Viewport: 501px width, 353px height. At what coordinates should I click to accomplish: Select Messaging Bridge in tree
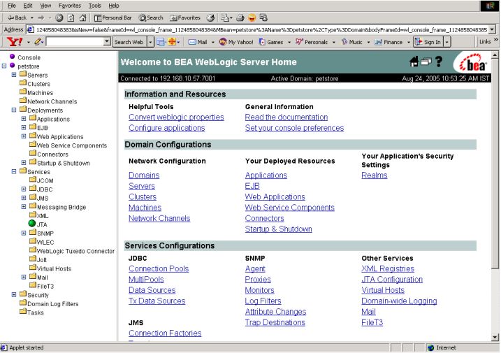tap(61, 207)
